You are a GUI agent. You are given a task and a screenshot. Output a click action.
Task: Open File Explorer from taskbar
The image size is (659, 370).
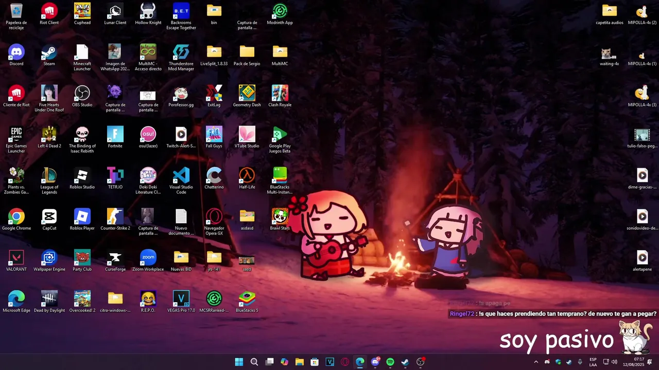click(x=300, y=362)
